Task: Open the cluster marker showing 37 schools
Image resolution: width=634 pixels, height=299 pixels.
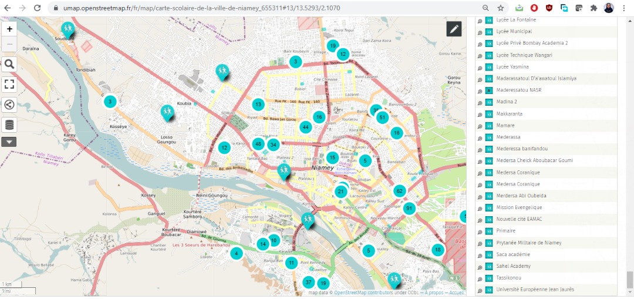Action: 309,282
